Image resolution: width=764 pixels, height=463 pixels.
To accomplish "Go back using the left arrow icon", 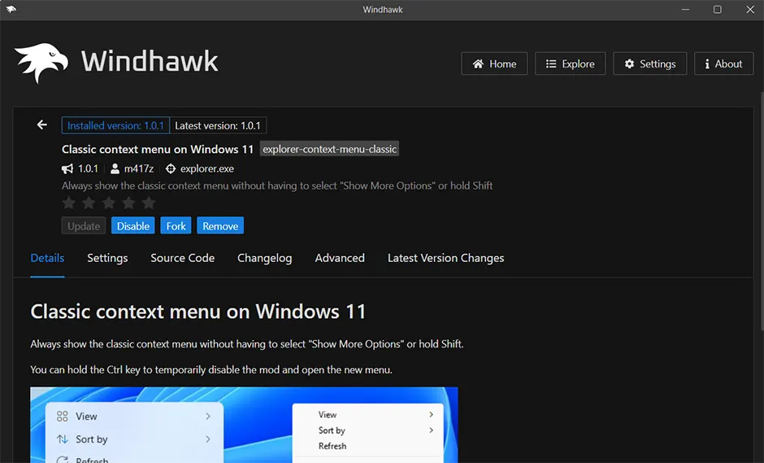I will click(x=42, y=125).
